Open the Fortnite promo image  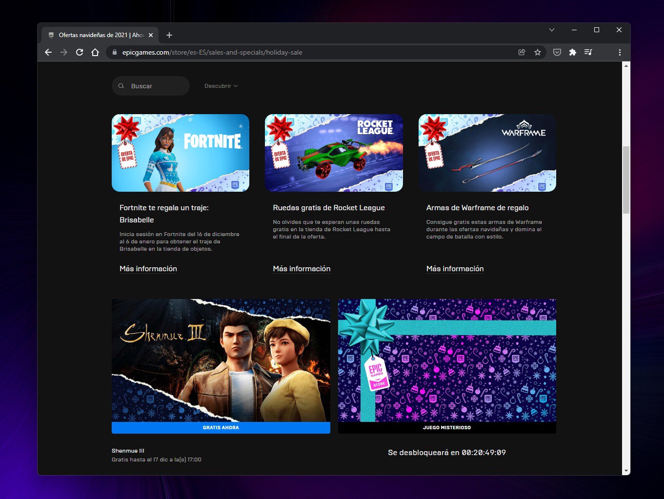tap(181, 153)
